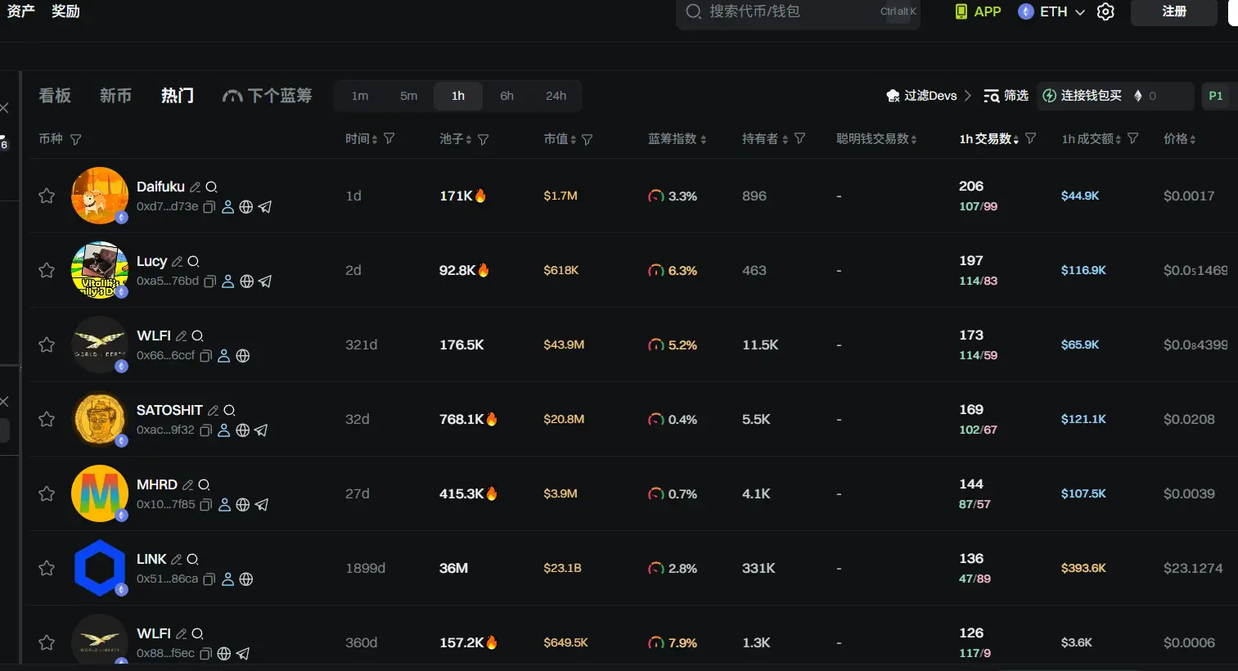
Task: Copy the Daifuku contract address 0xd7...d73e
Action: click(x=209, y=207)
